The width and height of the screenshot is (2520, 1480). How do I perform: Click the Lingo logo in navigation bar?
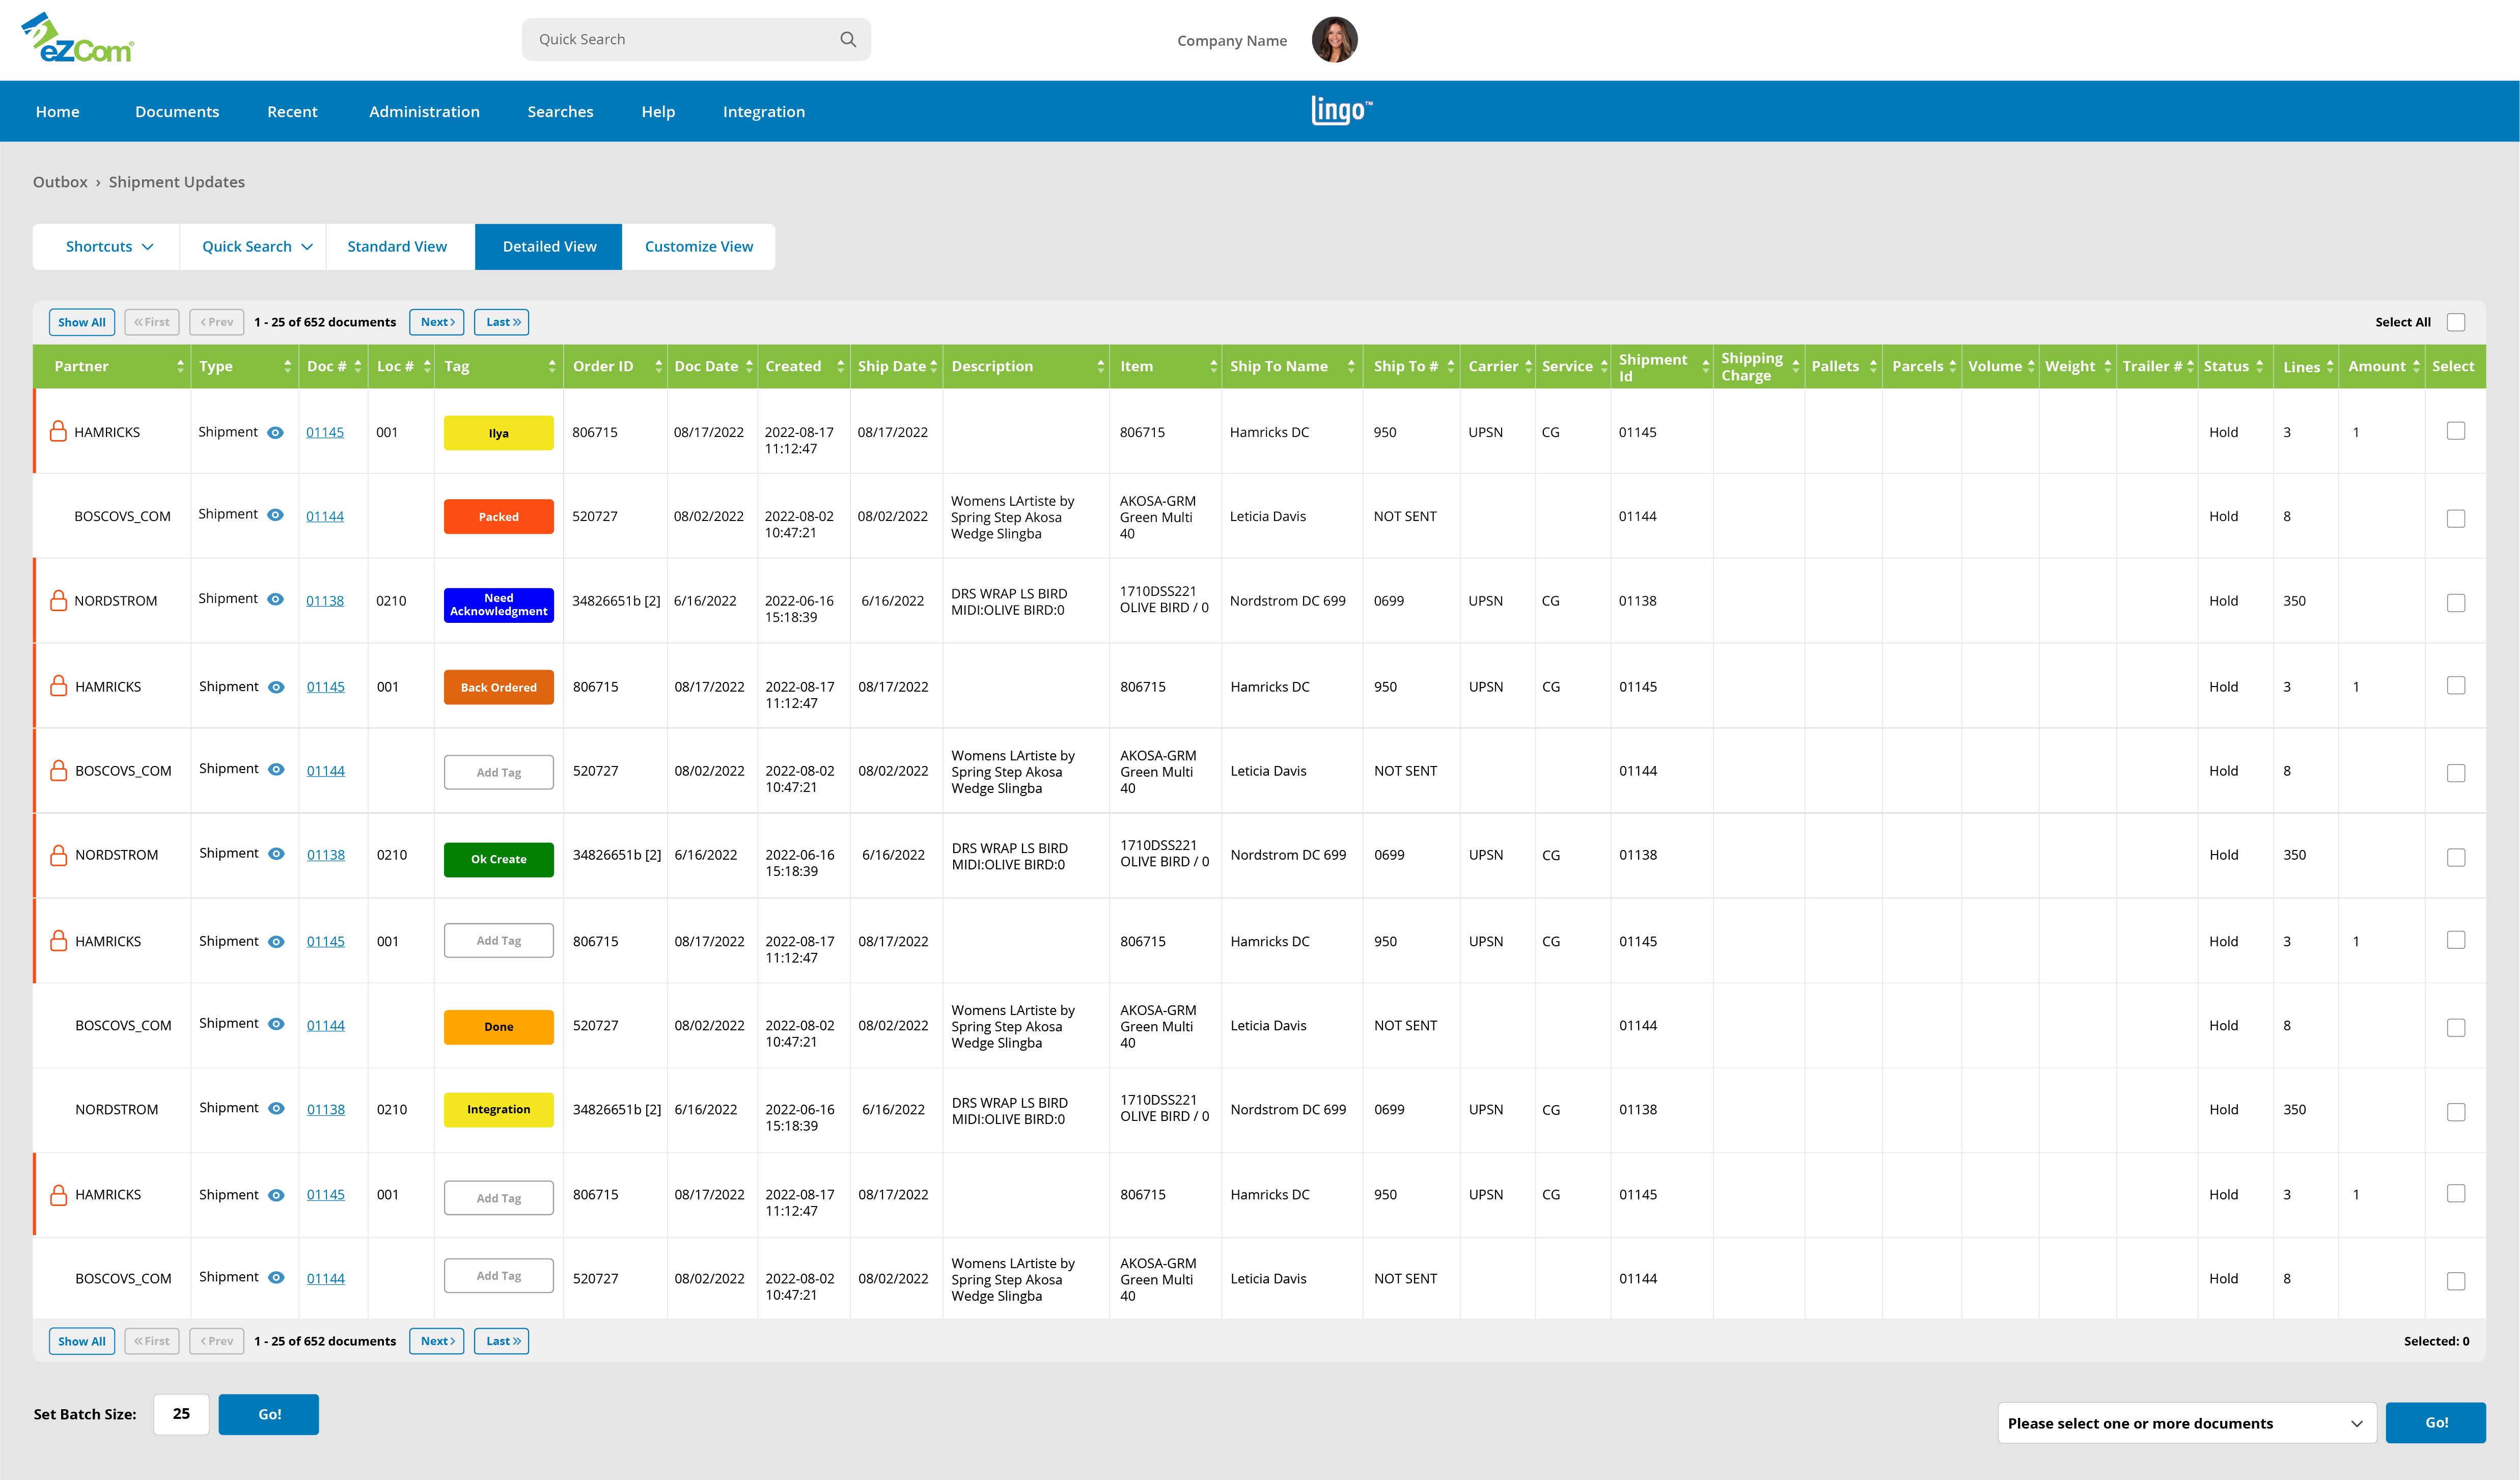(1340, 110)
